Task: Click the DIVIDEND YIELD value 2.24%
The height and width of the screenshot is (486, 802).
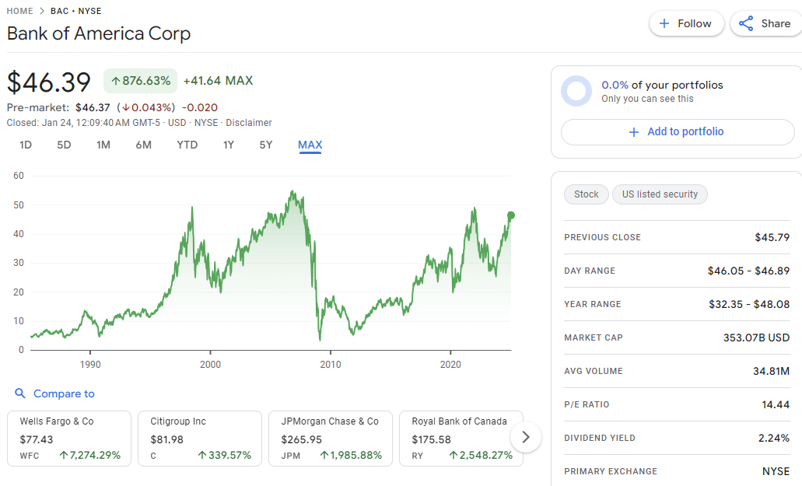Action: coord(774,438)
